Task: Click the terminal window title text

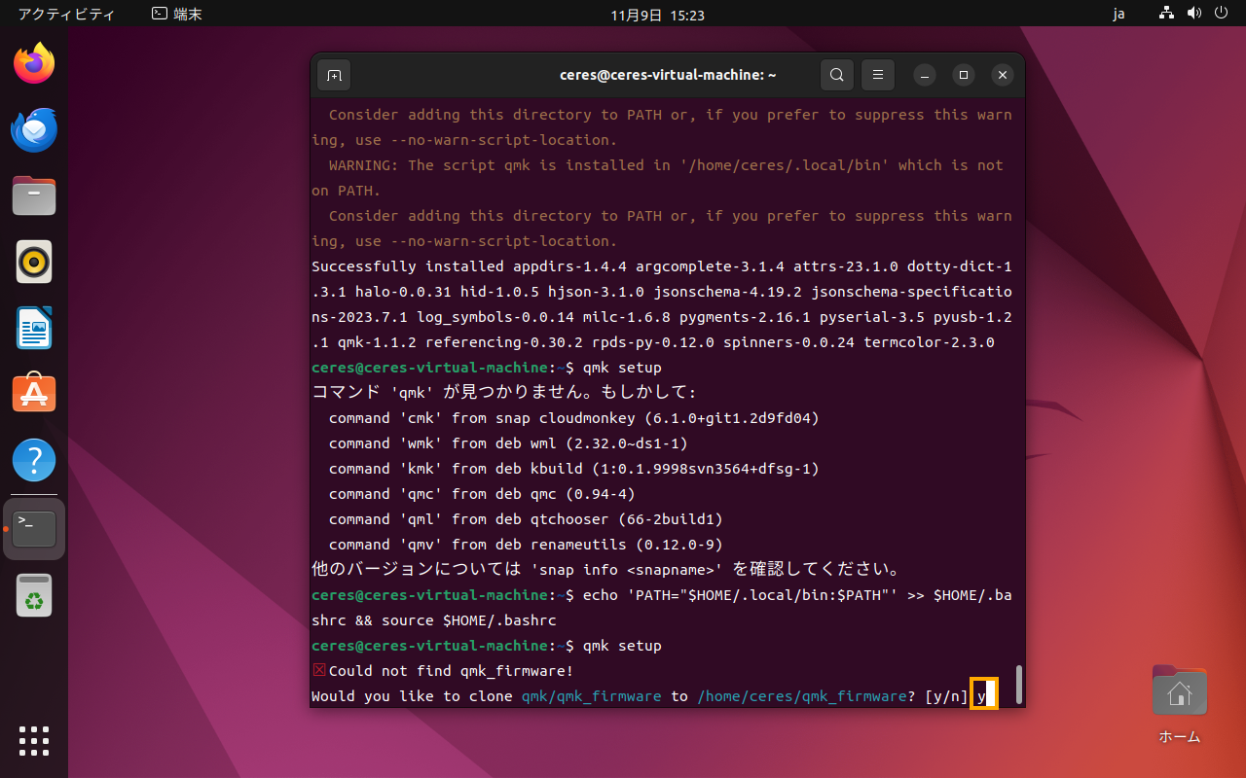Action: coord(668,75)
